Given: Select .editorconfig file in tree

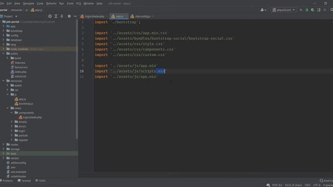Looking at the screenshot, I should click(x=16, y=163).
